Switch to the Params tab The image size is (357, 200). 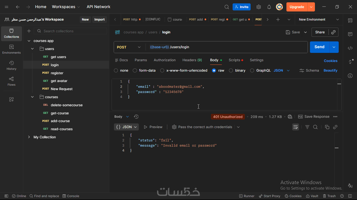click(x=141, y=60)
